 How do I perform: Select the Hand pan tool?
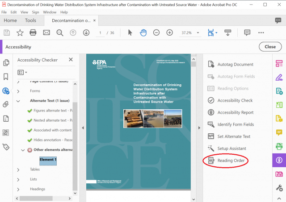[x=143, y=33]
